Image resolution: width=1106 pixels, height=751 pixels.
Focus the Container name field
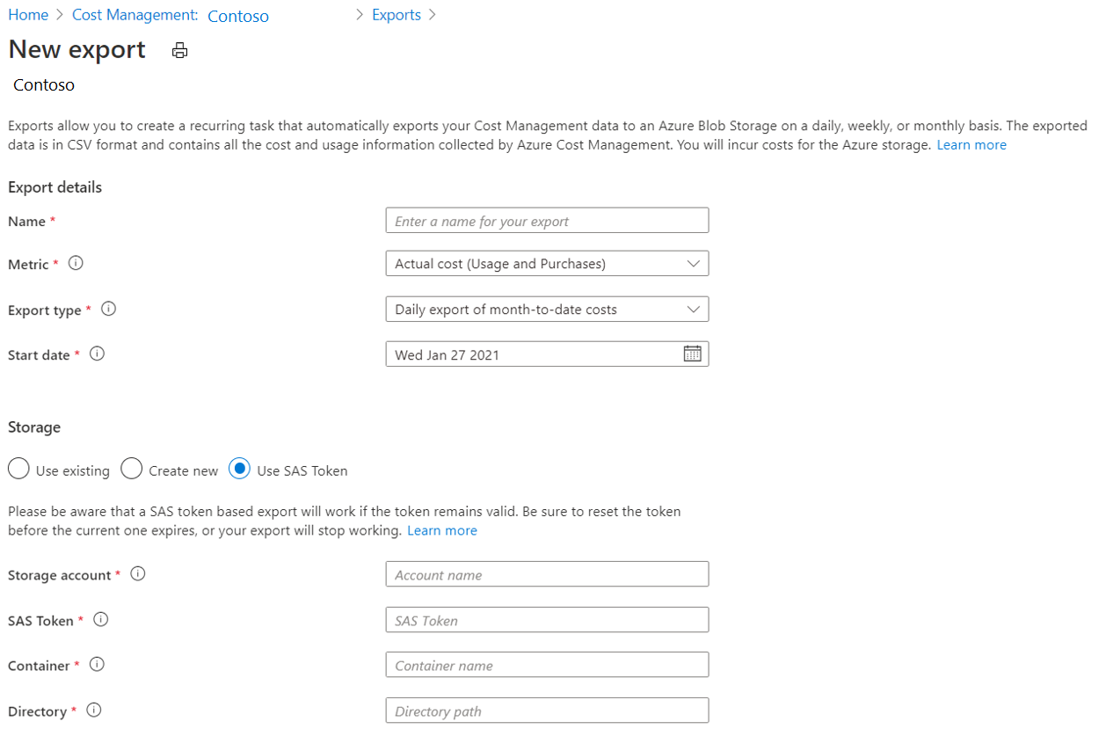coord(547,665)
